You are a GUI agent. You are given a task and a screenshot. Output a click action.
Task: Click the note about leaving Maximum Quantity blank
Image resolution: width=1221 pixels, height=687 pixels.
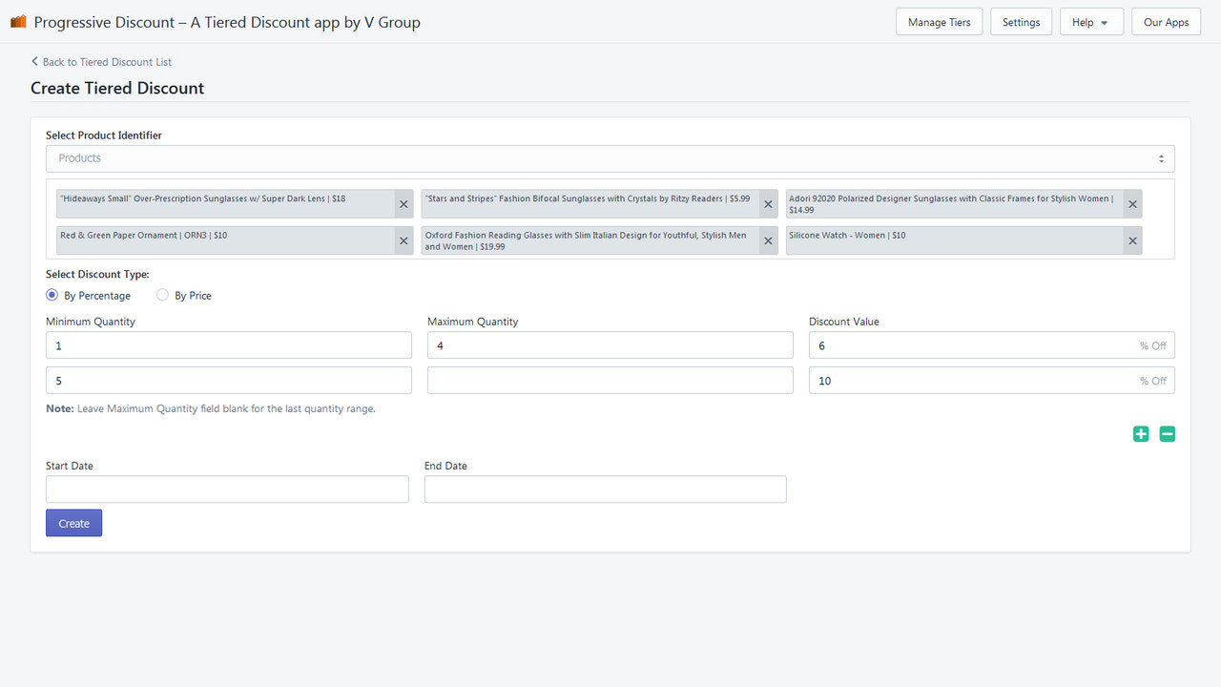[x=211, y=408]
